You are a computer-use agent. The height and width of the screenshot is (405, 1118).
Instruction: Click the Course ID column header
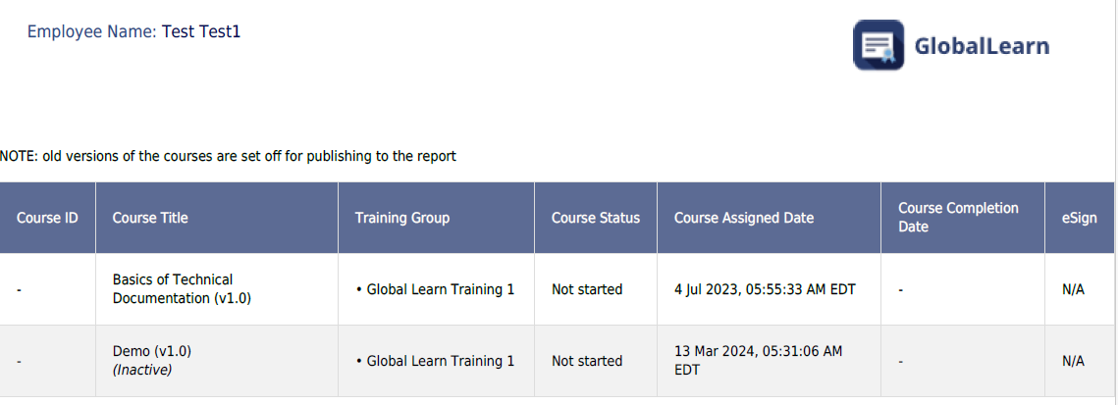47,218
